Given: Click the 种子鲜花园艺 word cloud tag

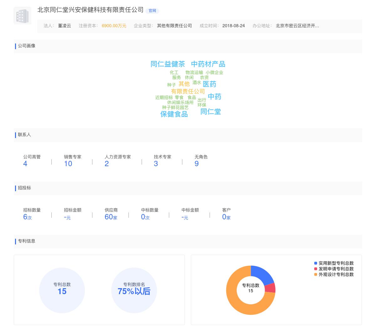Looking at the screenshot, I should 175,107.
